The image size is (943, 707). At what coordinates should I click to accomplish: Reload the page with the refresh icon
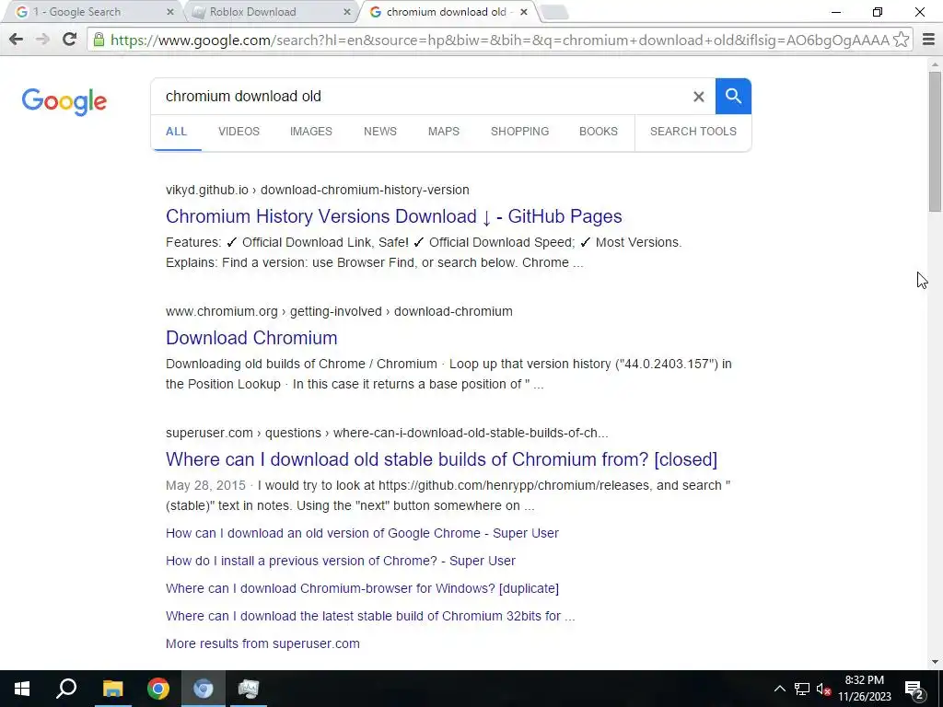[70, 40]
